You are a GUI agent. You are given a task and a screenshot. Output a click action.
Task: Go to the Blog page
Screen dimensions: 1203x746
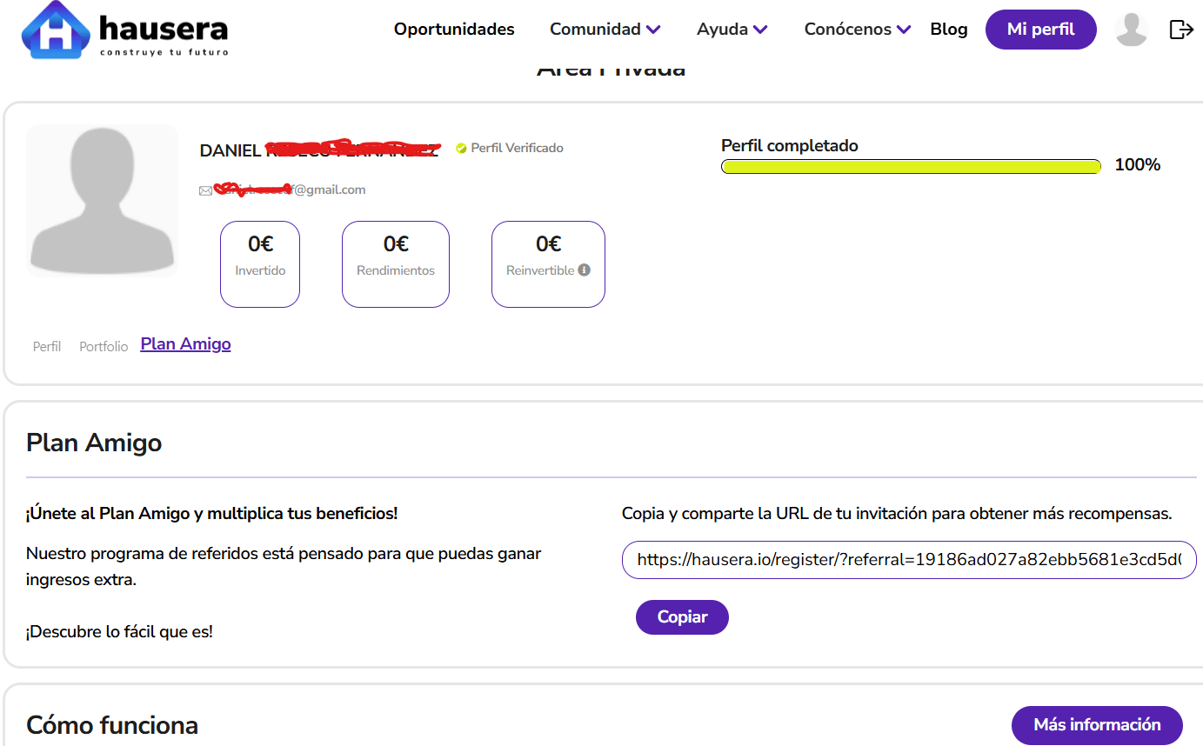(x=949, y=30)
